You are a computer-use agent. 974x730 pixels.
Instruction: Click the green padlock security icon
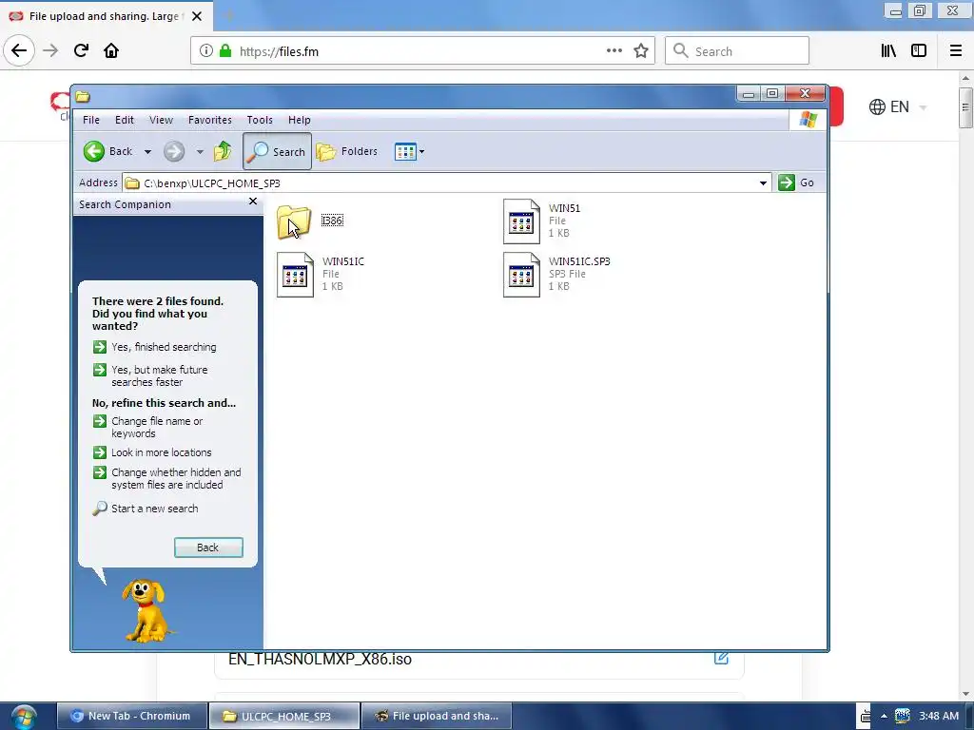[225, 51]
